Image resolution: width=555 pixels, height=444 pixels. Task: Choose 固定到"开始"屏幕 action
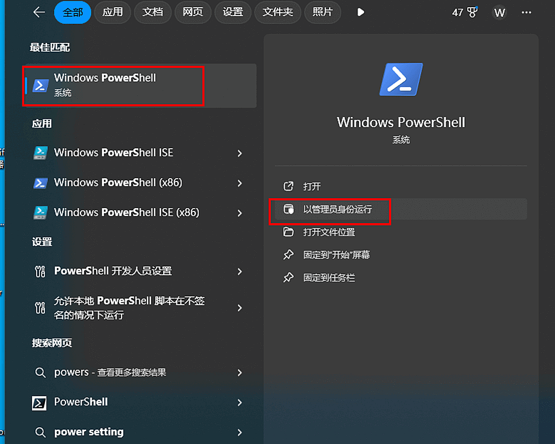pyautogui.click(x=336, y=255)
